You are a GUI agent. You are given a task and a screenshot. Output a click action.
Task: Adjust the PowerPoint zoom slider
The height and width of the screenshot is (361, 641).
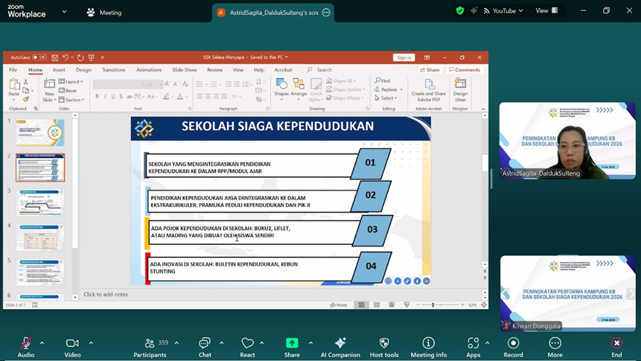(433, 305)
